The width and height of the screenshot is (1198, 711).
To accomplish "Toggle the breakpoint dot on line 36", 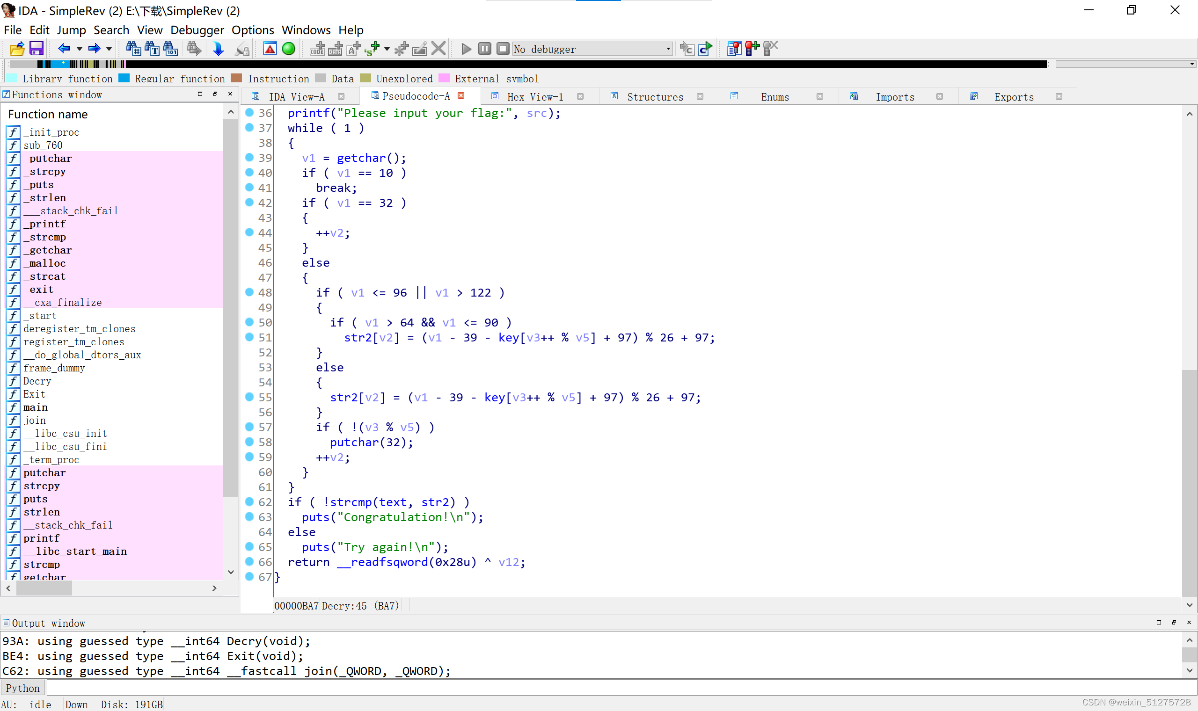I will [x=249, y=113].
